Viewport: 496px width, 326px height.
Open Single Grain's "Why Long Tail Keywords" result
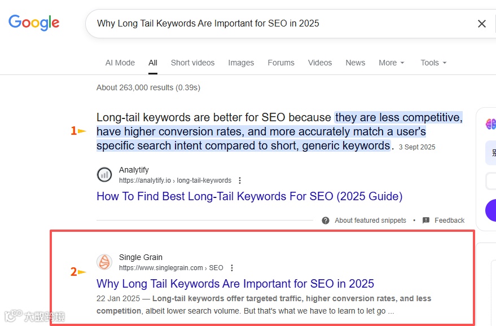[x=235, y=283]
